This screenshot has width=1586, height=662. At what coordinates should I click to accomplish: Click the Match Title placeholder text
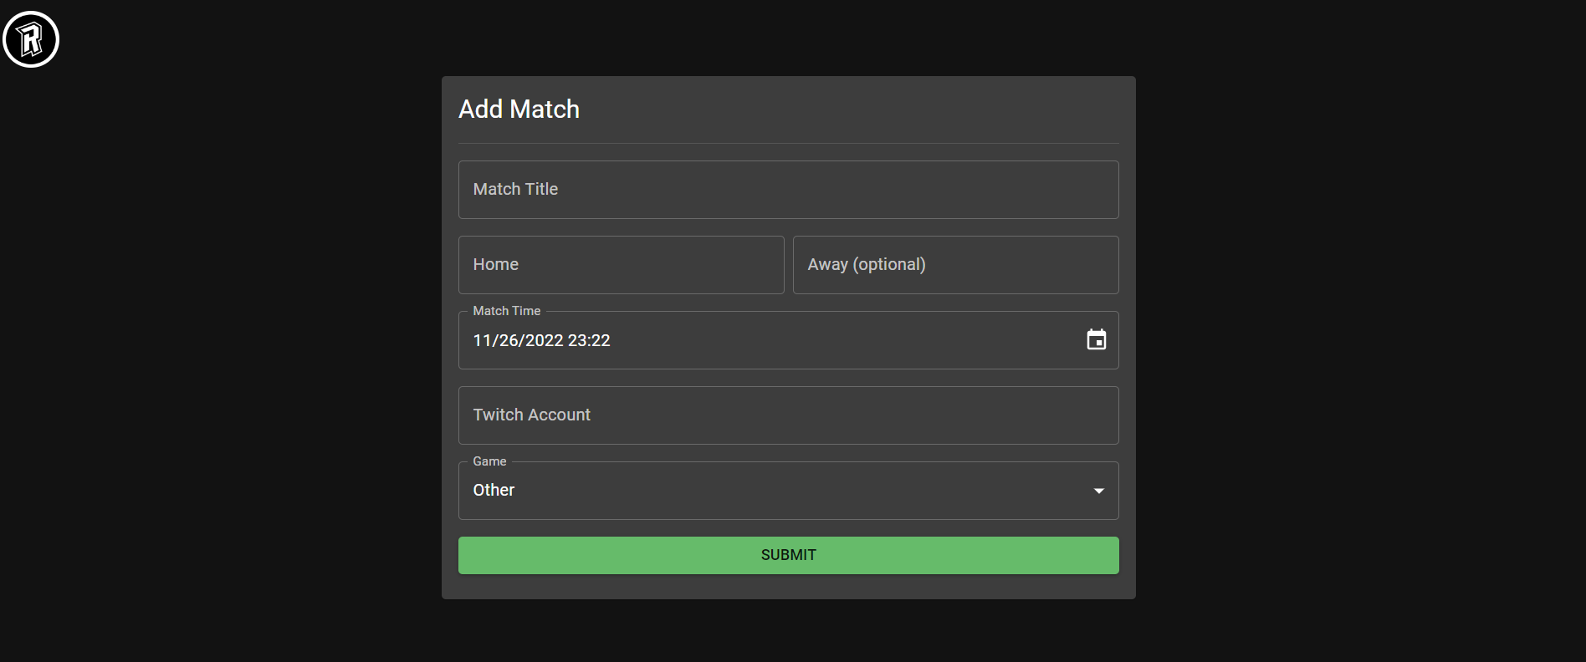[x=515, y=189]
